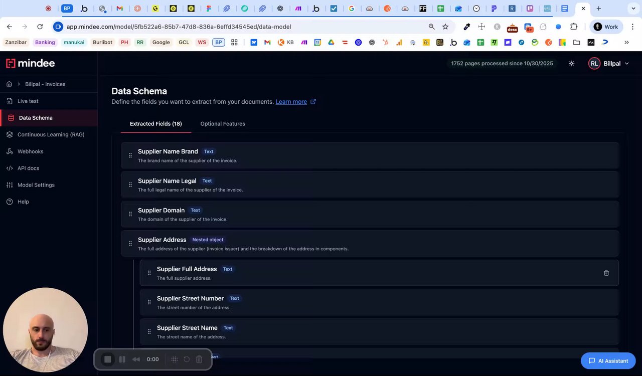This screenshot has width=642, height=376.
Task: Grab the drag handle of Supplier Street Number
Action: coord(149,302)
